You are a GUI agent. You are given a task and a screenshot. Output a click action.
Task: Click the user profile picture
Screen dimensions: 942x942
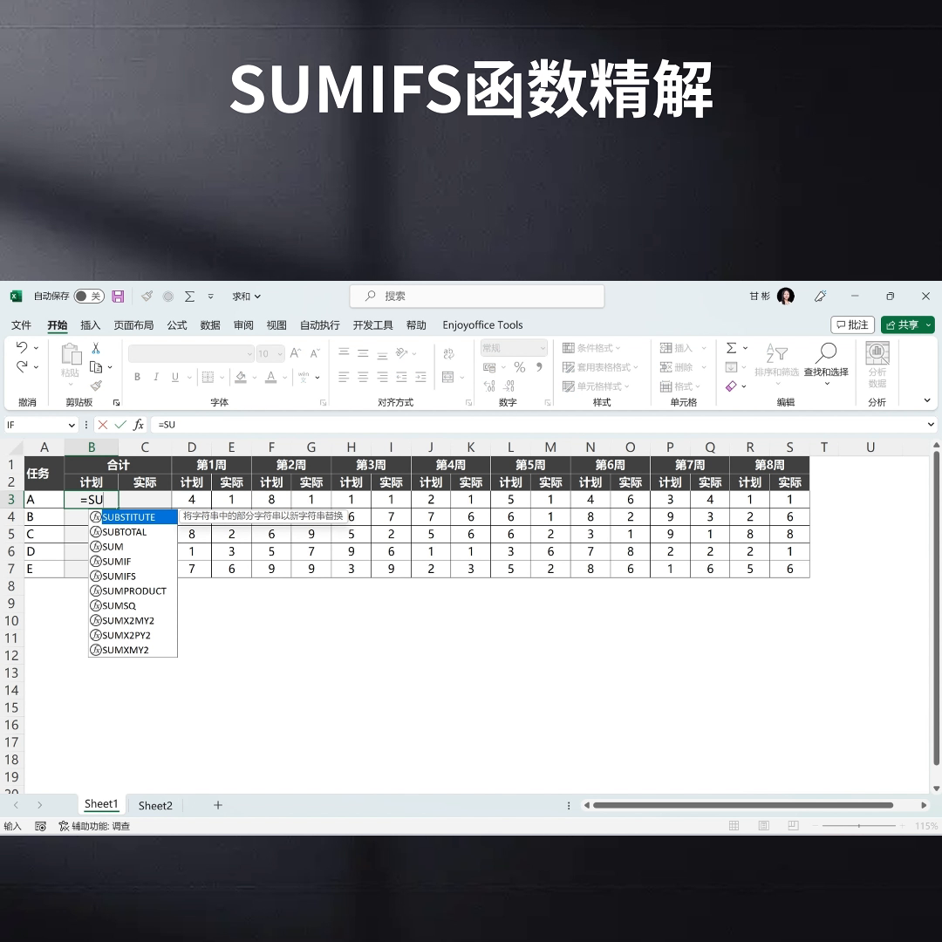(786, 297)
